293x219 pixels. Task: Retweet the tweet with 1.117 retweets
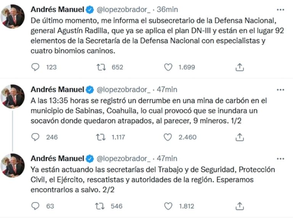[x=101, y=137]
